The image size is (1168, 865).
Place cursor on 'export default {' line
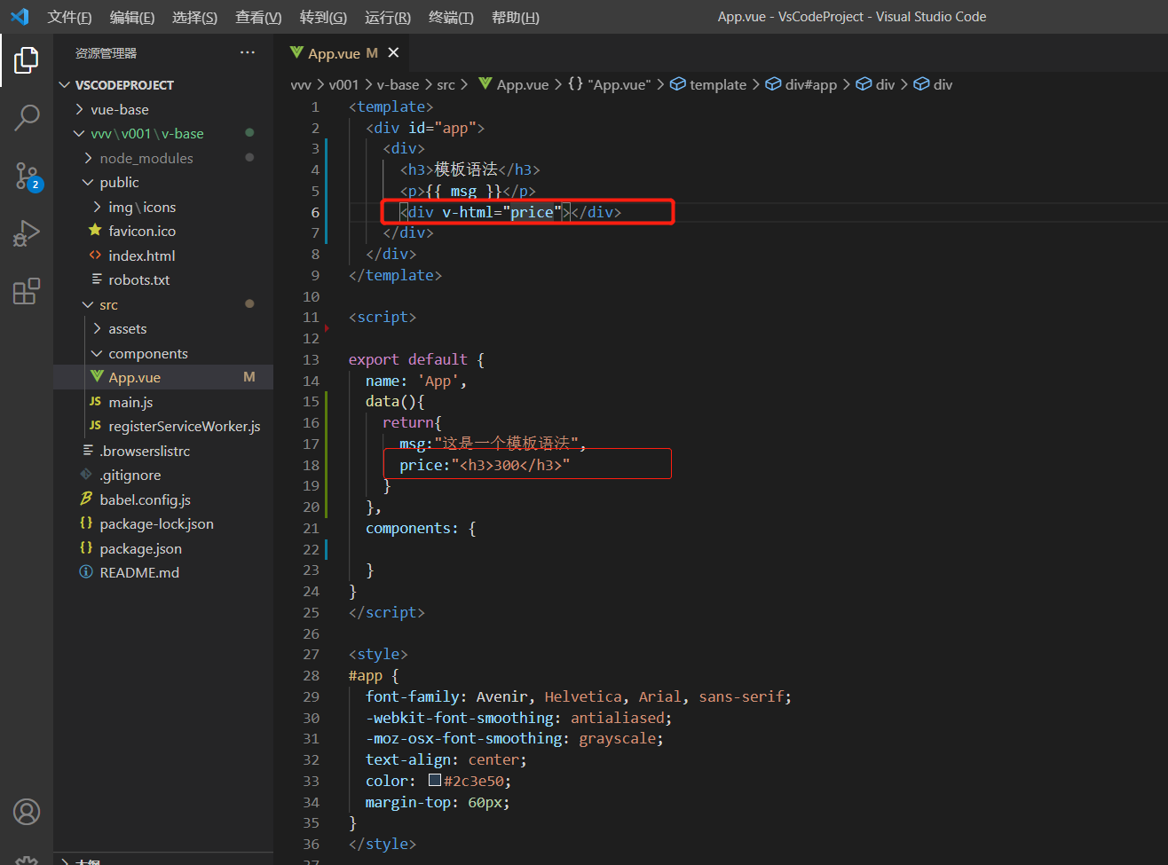416,359
